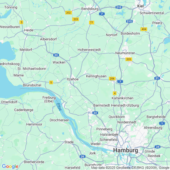Click the A26 highway shield near Jork
The height and width of the screenshot is (170, 170).
(82, 156)
